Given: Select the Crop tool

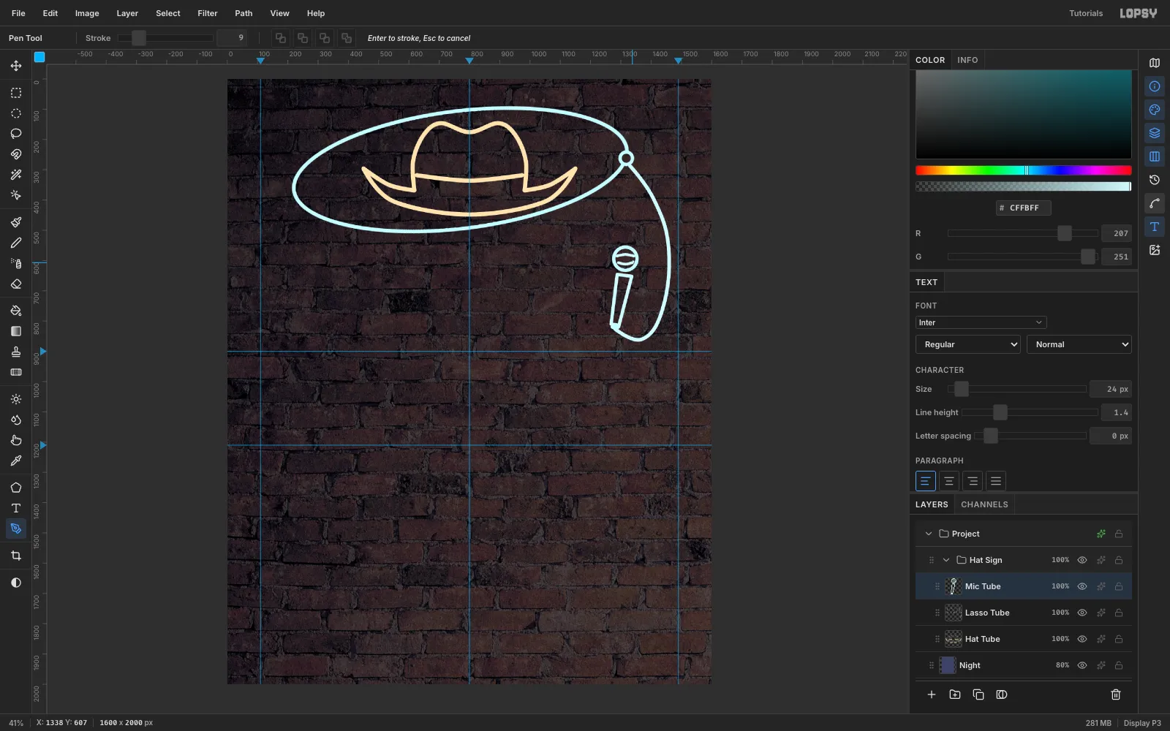Looking at the screenshot, I should pos(16,556).
